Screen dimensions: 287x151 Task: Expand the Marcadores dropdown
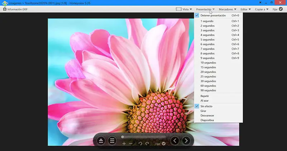pos(227,9)
